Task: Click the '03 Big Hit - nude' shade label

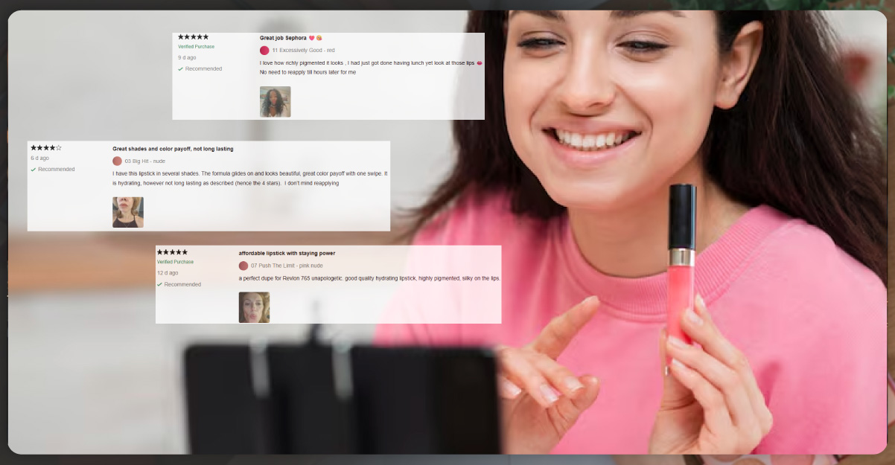Action: tap(144, 161)
